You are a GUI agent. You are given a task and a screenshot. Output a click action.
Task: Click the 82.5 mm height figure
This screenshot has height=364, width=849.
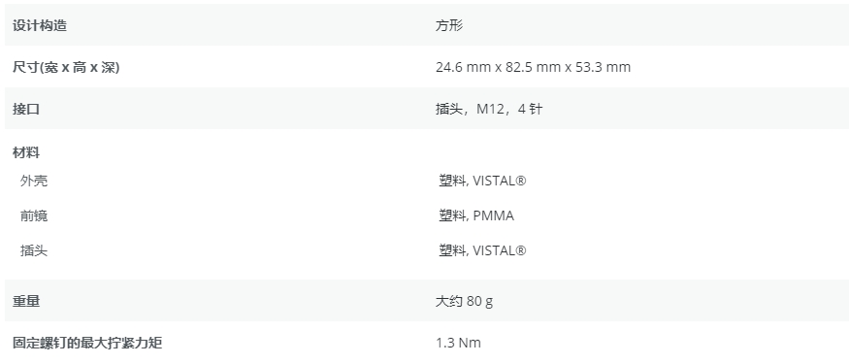click(x=534, y=67)
